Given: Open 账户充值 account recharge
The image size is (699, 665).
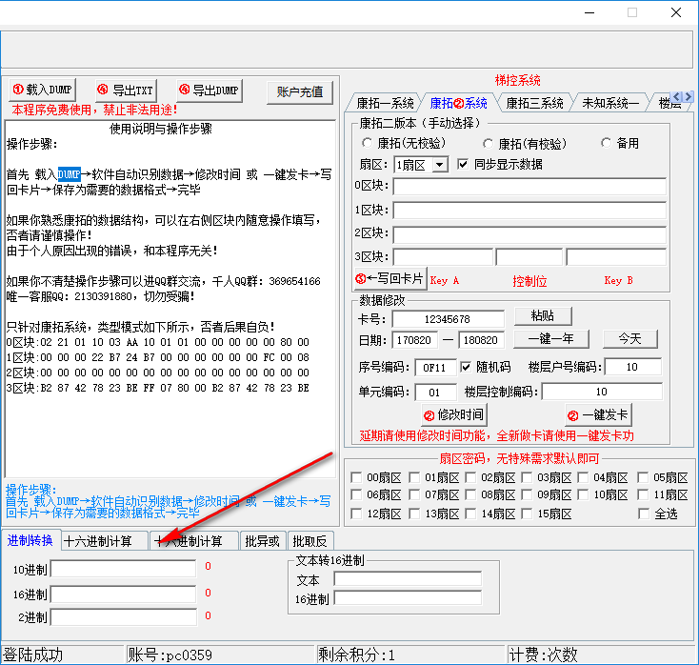Looking at the screenshot, I should (300, 92).
